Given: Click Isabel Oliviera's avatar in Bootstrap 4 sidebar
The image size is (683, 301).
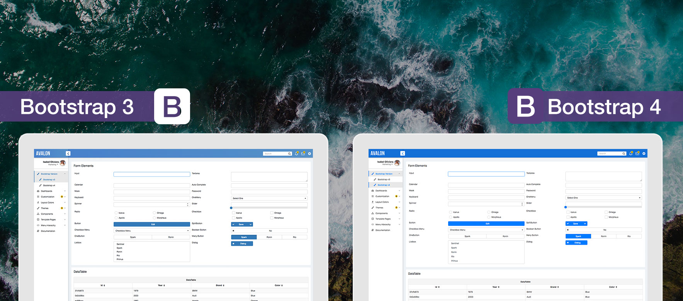Looking at the screenshot, I should [x=397, y=163].
